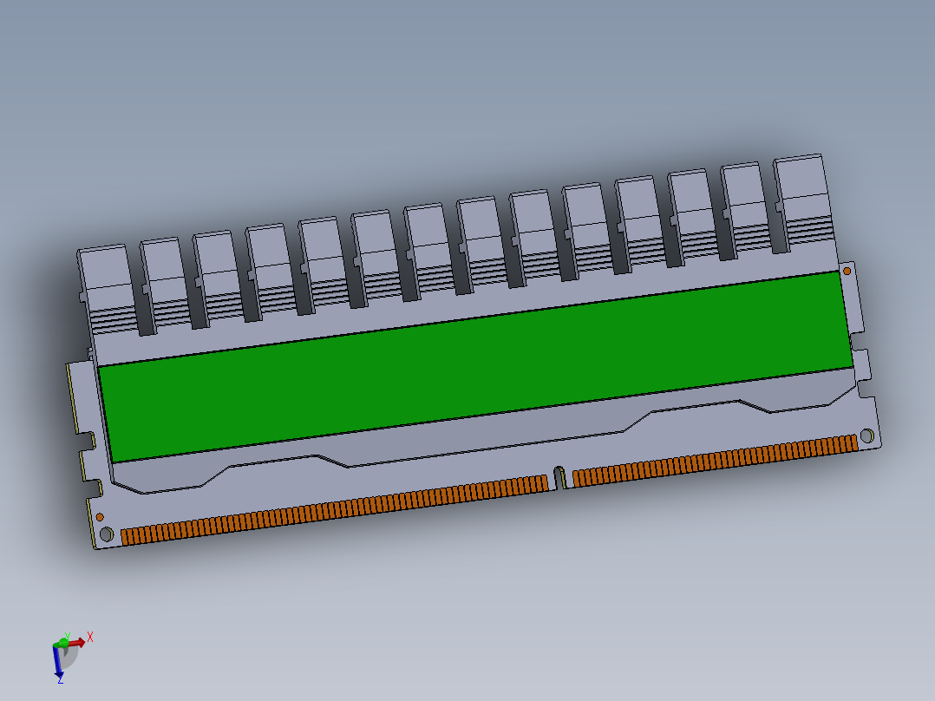The height and width of the screenshot is (701, 935).
Task: Select the green label face on the memory module
Action: [475, 367]
